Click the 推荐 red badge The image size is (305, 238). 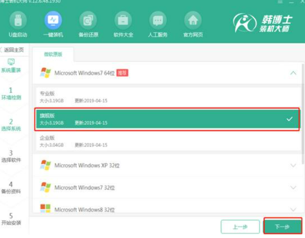[x=122, y=73]
